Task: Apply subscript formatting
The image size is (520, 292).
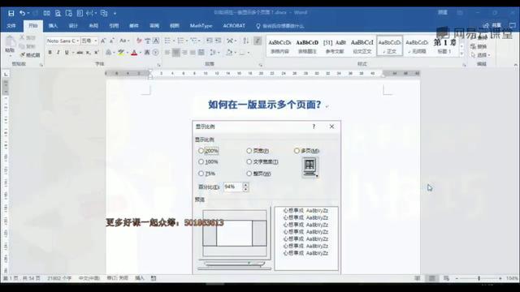Action: click(89, 53)
